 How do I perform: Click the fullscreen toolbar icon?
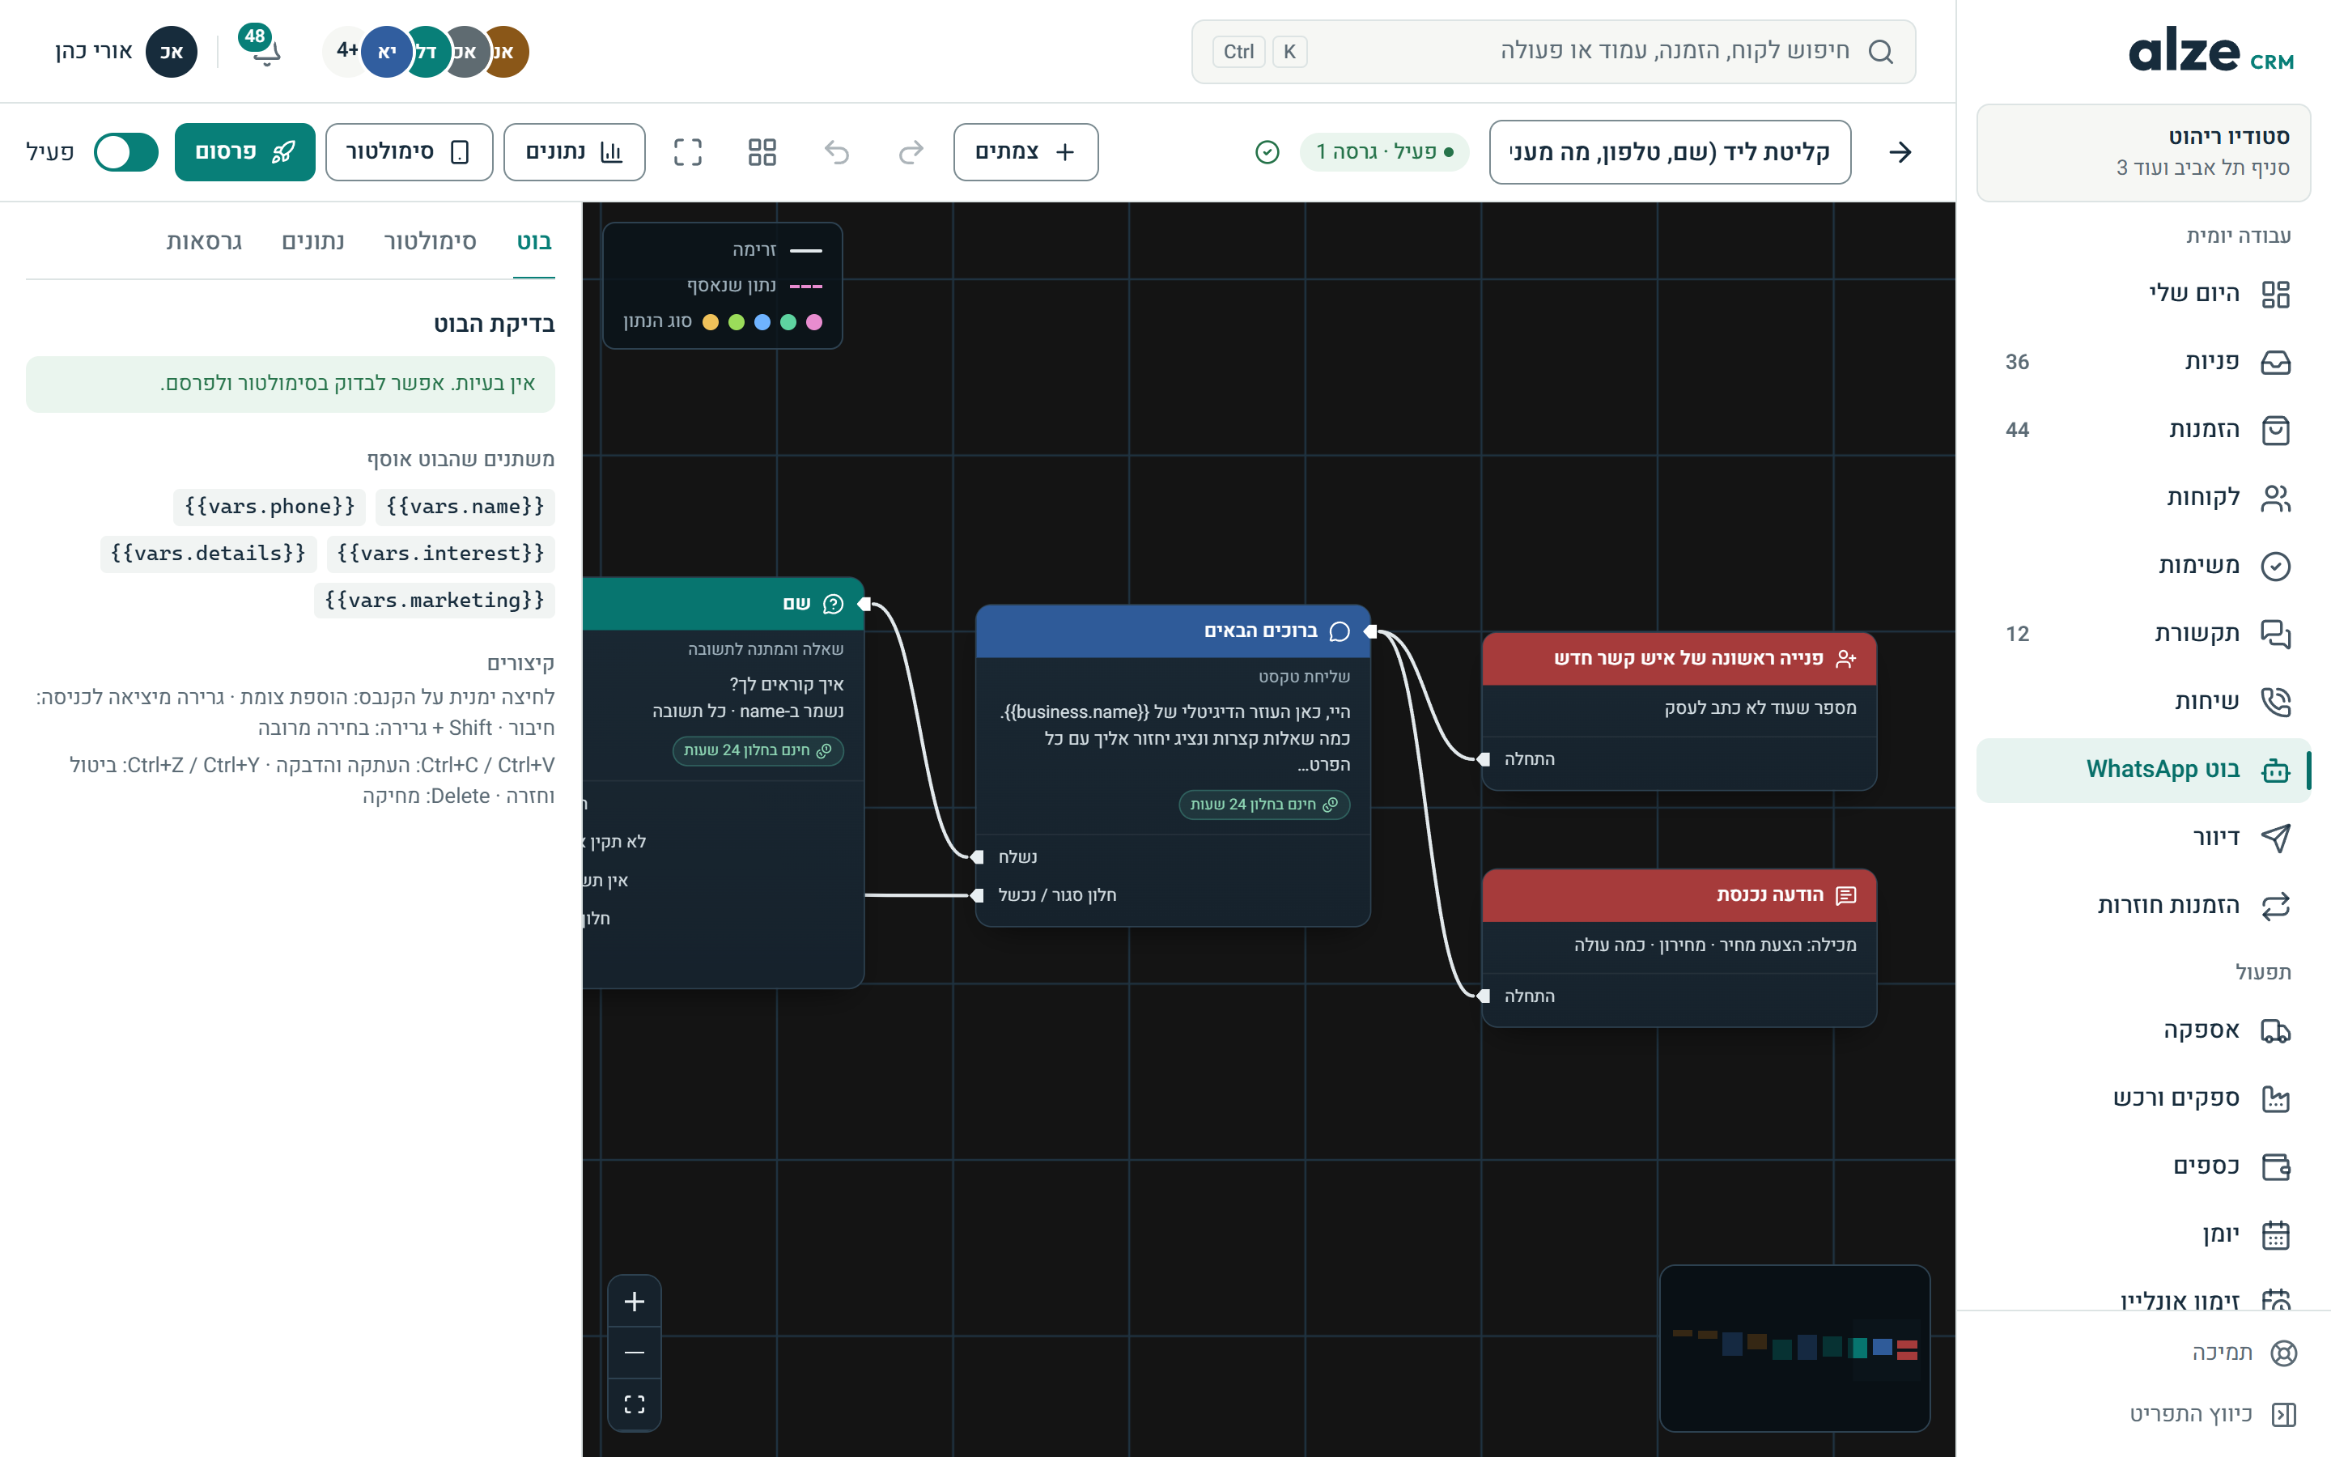coord(688,152)
